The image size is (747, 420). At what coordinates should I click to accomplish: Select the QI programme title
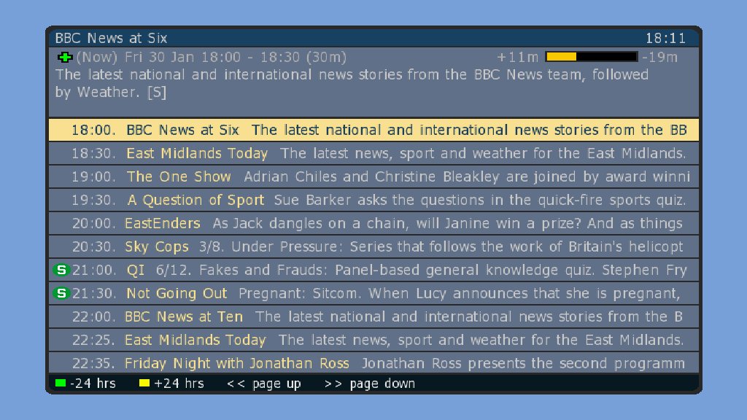click(x=135, y=270)
